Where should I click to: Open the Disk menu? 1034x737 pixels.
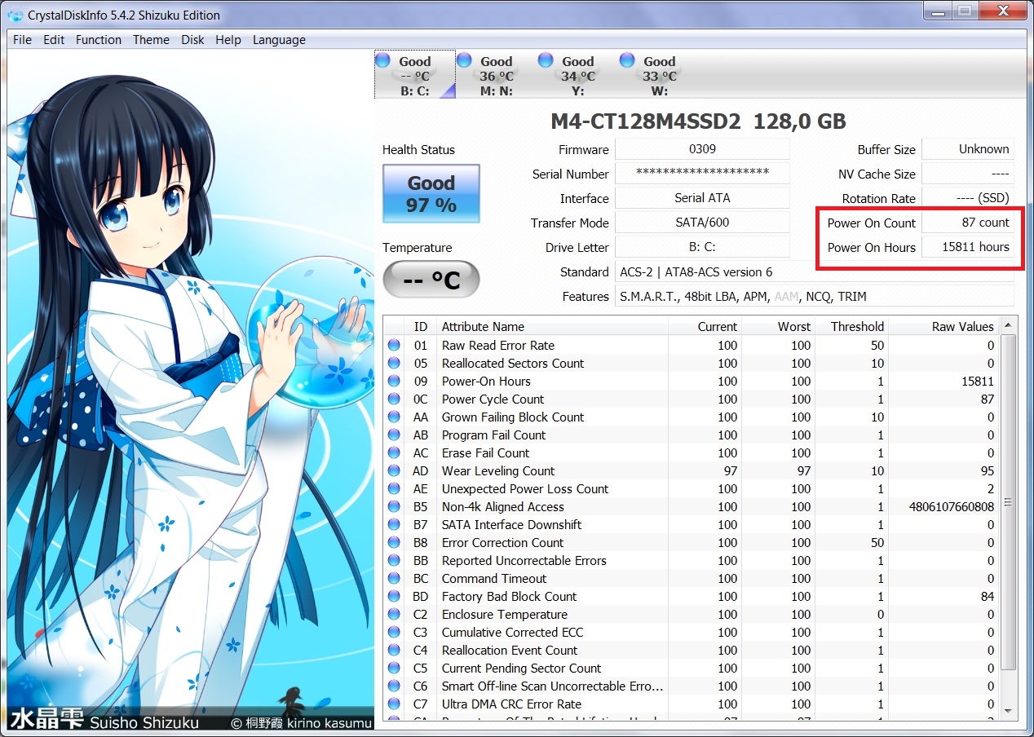192,39
